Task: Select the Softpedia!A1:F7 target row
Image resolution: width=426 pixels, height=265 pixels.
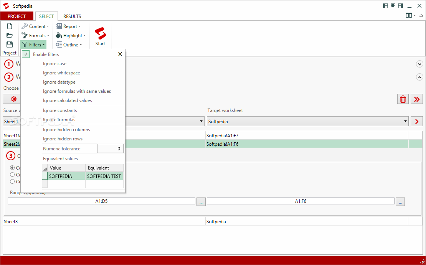Action: tap(307, 135)
